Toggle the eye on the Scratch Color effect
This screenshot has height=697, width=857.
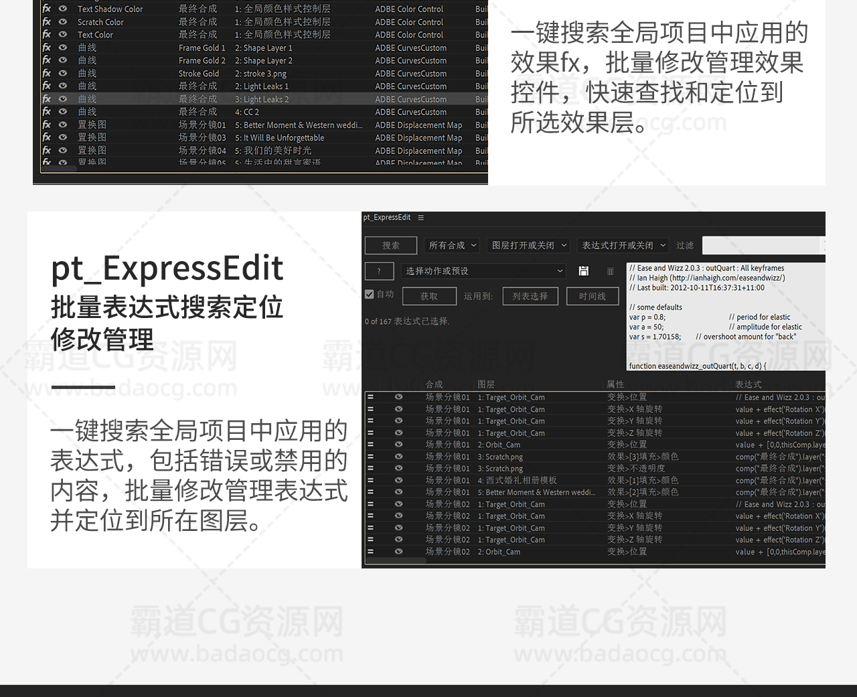(x=63, y=22)
